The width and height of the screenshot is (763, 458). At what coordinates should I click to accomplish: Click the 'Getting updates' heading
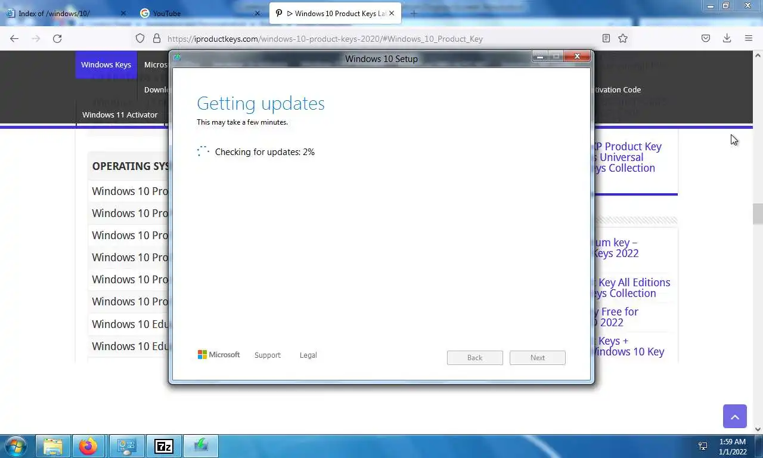[260, 103]
